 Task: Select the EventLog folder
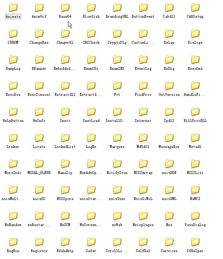point(143,60)
